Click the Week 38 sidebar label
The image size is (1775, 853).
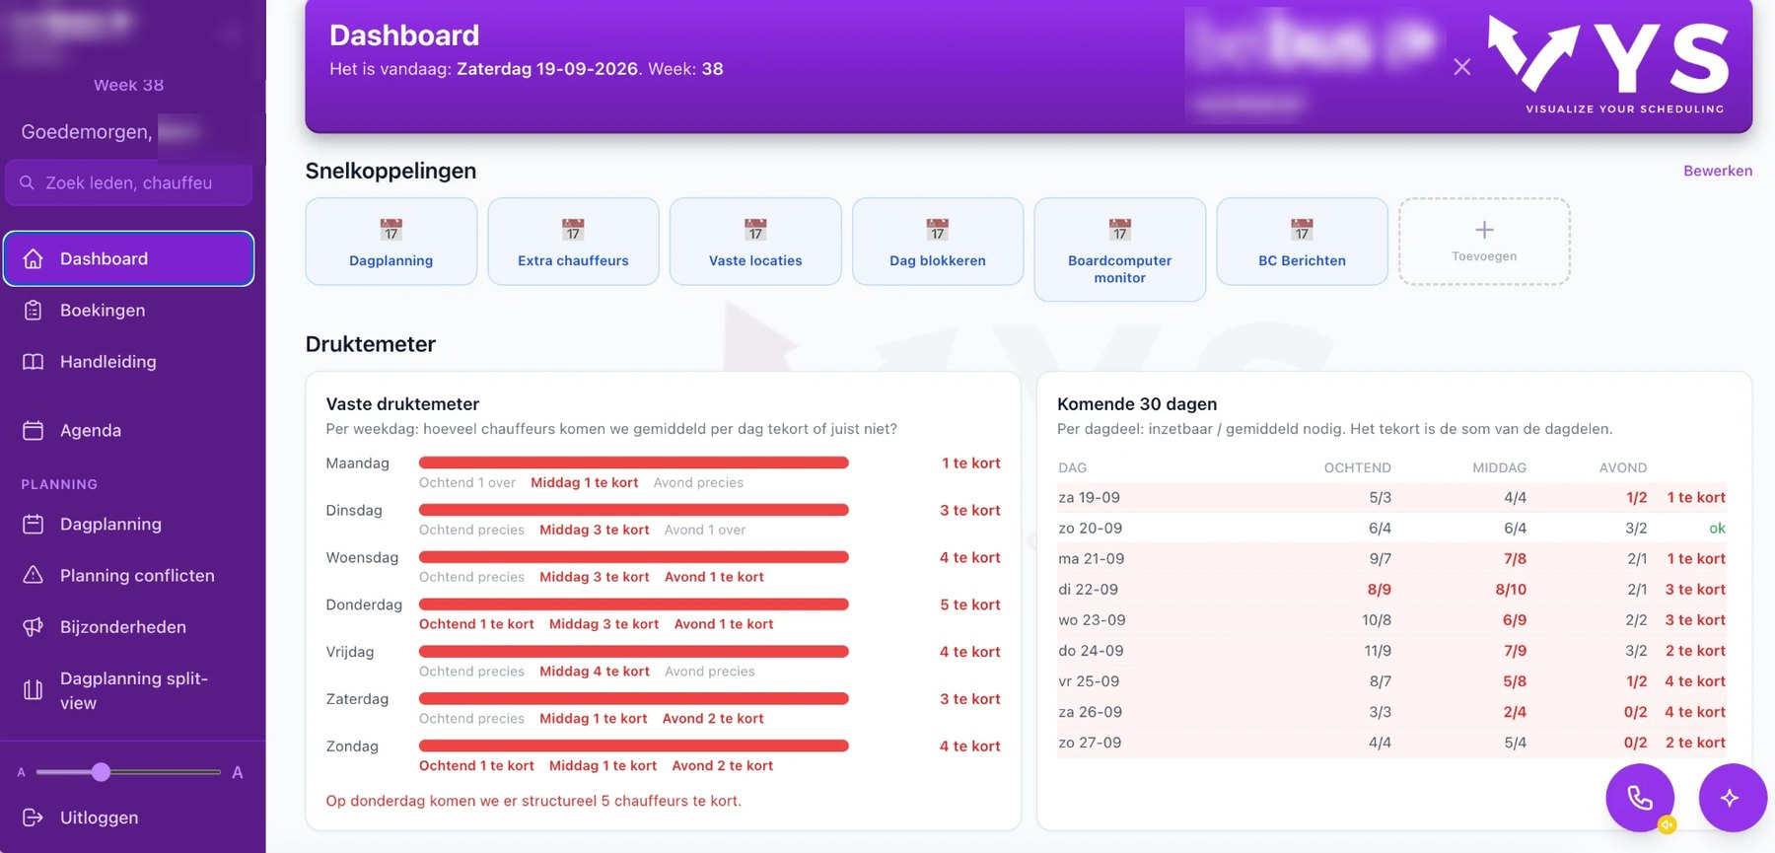[129, 85]
